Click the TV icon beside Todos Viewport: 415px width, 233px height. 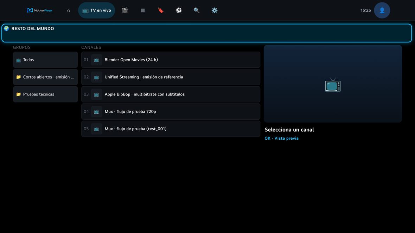pos(19,60)
